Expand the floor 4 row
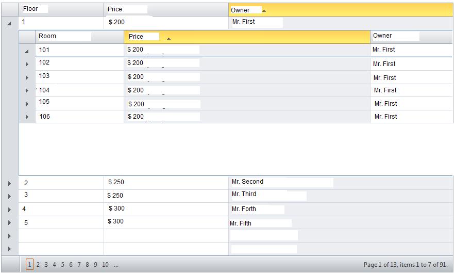Viewport: 455px width, 274px height. click(10, 210)
